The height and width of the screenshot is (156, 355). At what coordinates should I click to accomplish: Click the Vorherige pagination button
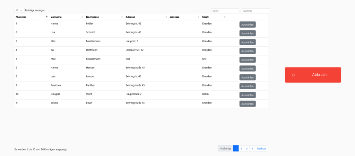225,148
